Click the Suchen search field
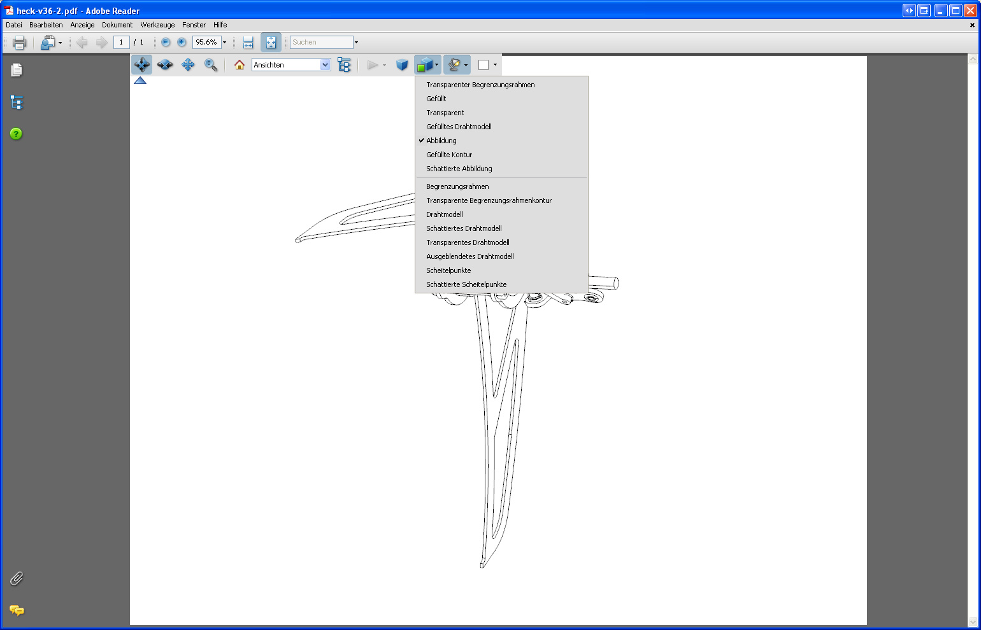Image resolution: width=981 pixels, height=630 pixels. tap(322, 43)
